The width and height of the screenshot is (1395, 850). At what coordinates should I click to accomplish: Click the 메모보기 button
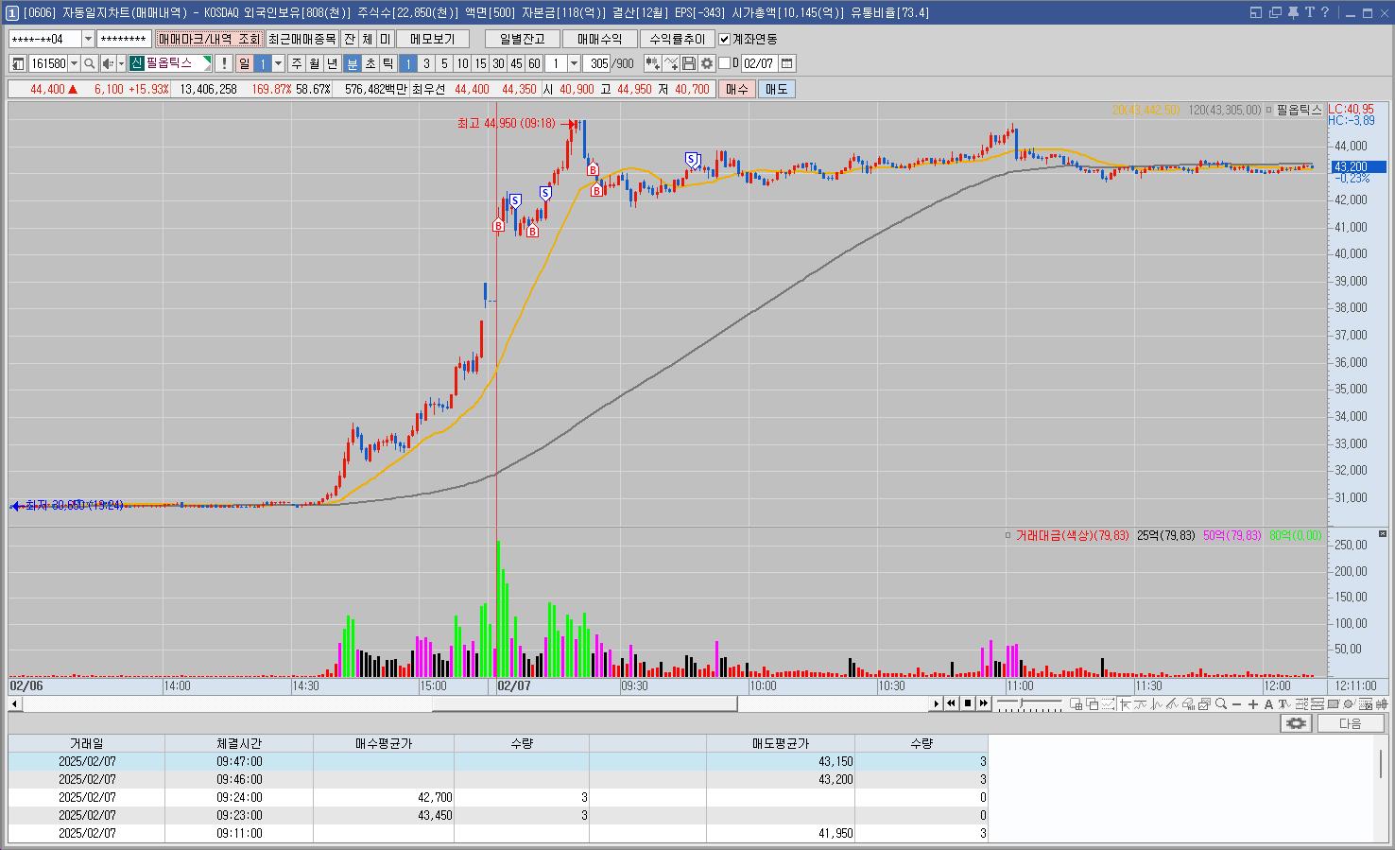(433, 39)
